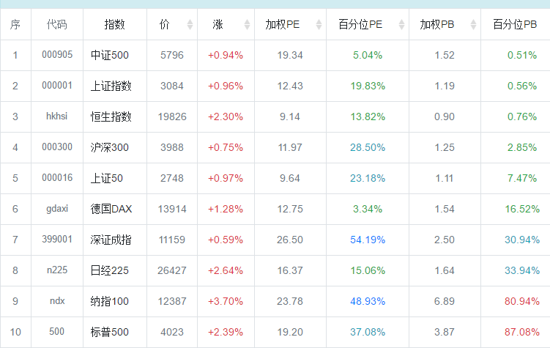Click weighted PE value 19.34
Image resolution: width=550 pixels, height=348 pixels.
(x=290, y=56)
